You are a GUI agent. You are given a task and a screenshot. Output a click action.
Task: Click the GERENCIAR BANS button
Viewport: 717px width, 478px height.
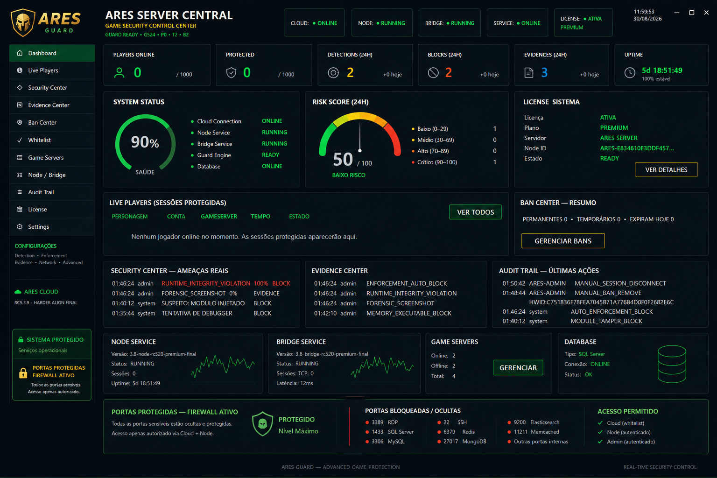[563, 241]
